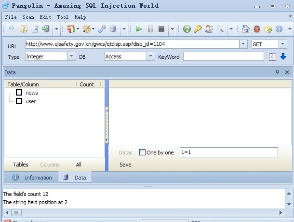This screenshot has height=222, width=294.
Task: Click the Tables button
Action: coord(21,165)
